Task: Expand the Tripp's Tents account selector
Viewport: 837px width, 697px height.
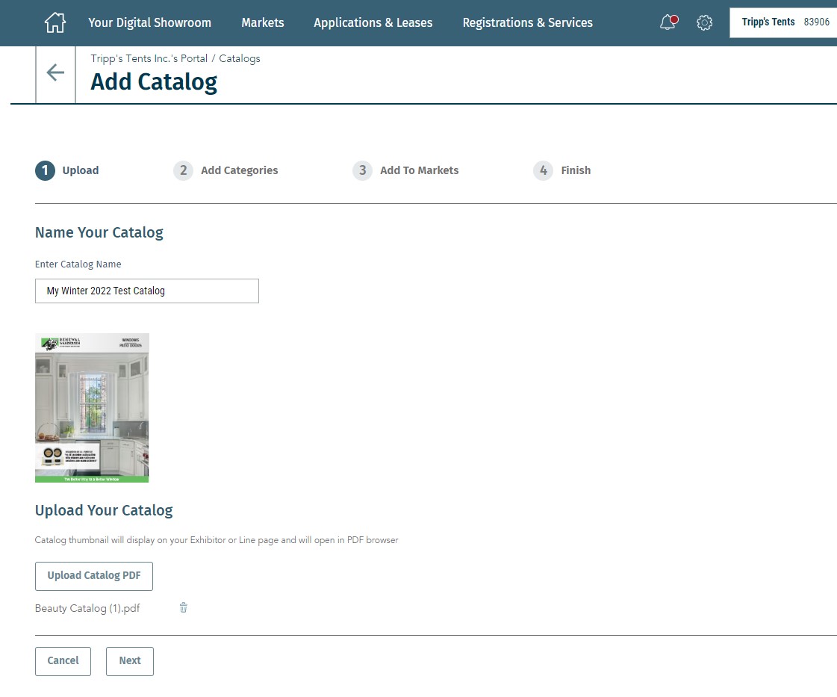Action: coord(784,22)
